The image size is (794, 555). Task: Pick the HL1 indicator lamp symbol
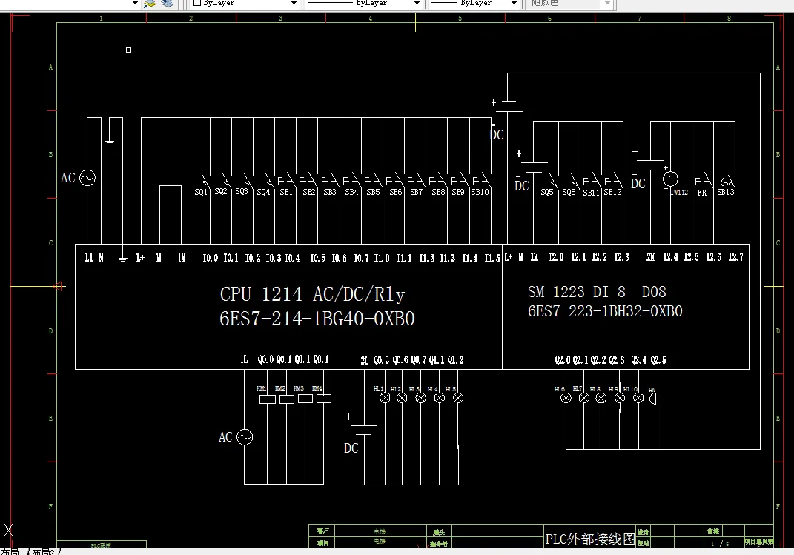pyautogui.click(x=385, y=398)
